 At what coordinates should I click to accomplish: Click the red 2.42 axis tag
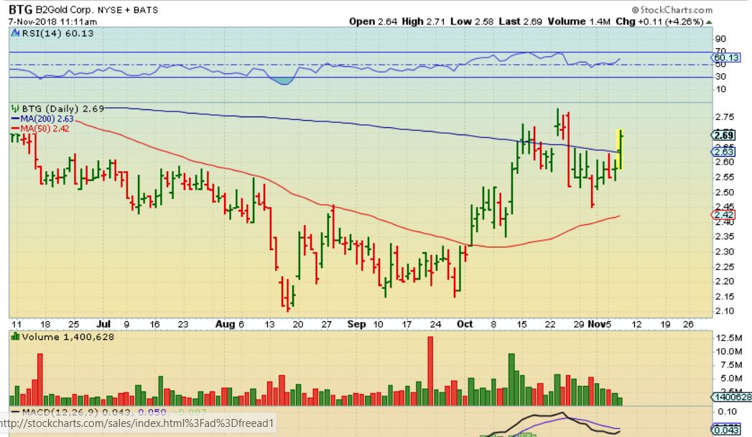[x=723, y=215]
